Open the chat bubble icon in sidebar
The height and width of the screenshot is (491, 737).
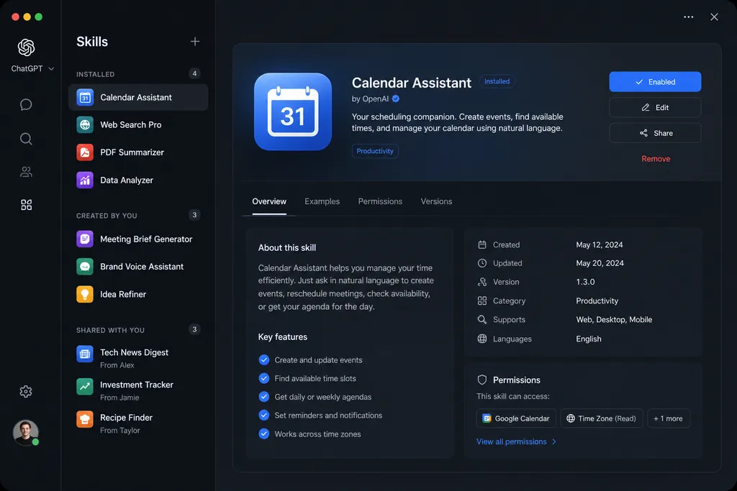point(26,104)
